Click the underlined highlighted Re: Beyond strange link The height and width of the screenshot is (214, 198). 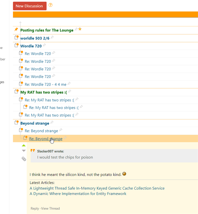pos(46,139)
